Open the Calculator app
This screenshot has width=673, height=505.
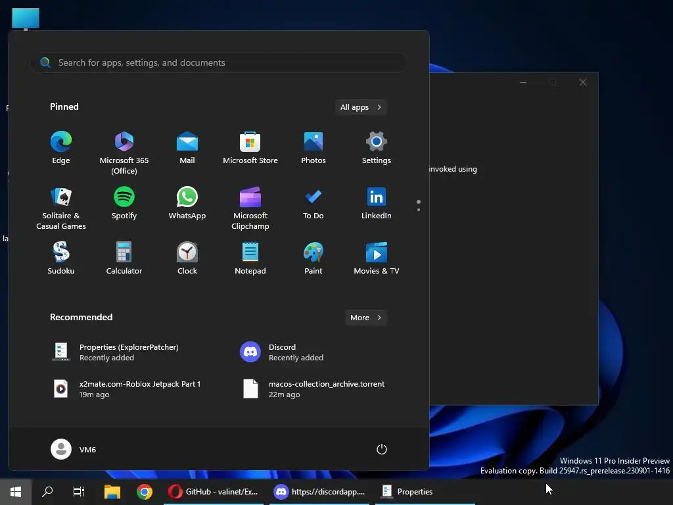pos(124,259)
